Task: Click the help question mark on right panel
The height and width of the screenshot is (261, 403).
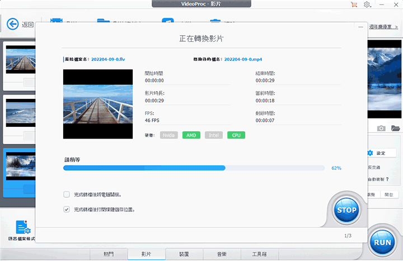Action: [387, 179]
